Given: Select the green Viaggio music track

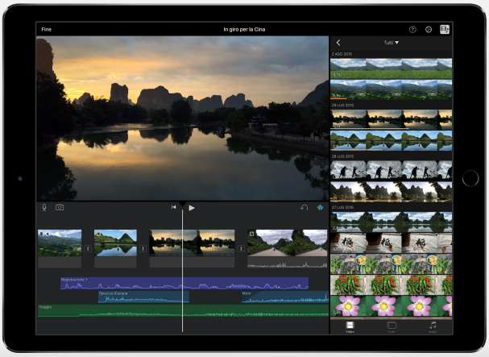Looking at the screenshot, I should 183,311.
